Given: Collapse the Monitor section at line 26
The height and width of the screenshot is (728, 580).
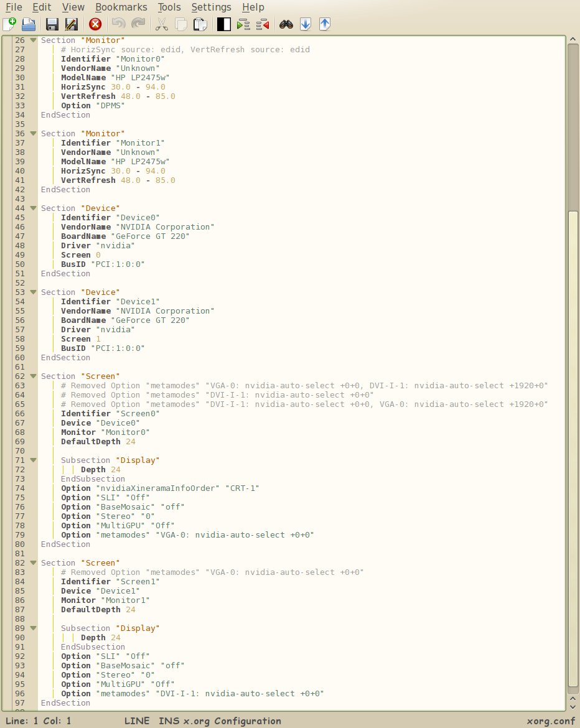Looking at the screenshot, I should [33, 40].
